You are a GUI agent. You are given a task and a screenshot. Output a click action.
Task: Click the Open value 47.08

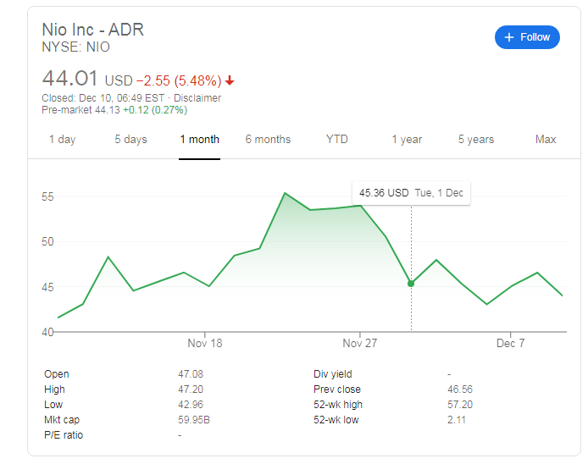[x=191, y=374]
